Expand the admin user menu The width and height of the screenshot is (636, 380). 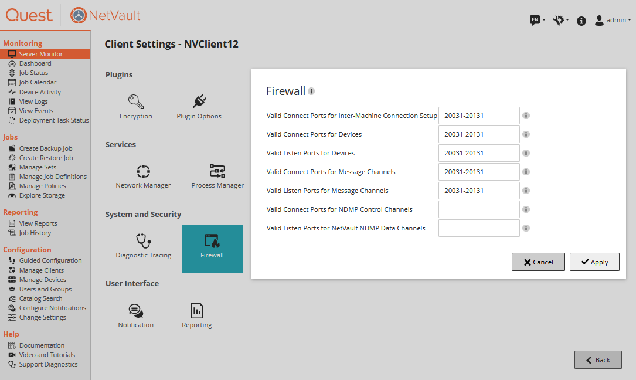(x=613, y=20)
